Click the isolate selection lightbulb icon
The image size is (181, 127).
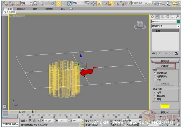[30, 121]
